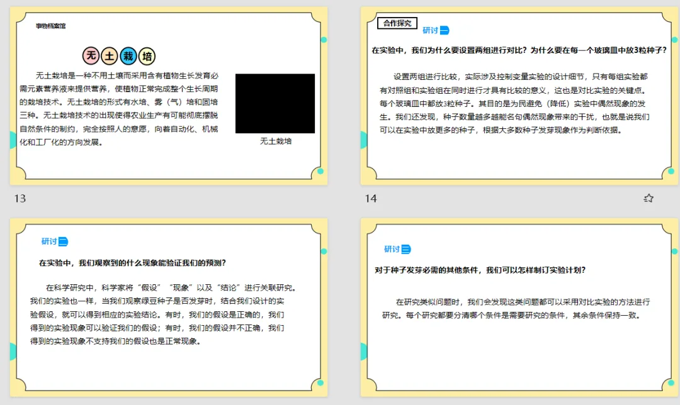680x405 pixels.
Task: Click the slide number 14 label
Action: point(370,198)
